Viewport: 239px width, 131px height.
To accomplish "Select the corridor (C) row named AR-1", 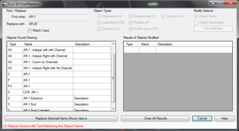I will tap(59, 74).
